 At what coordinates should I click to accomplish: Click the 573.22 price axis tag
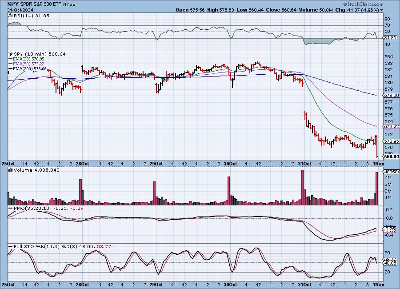pos(391,127)
